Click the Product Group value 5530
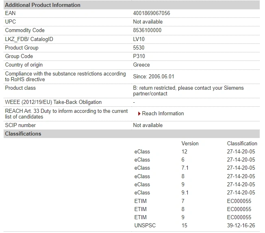This screenshot has width=265, height=233. point(139,47)
